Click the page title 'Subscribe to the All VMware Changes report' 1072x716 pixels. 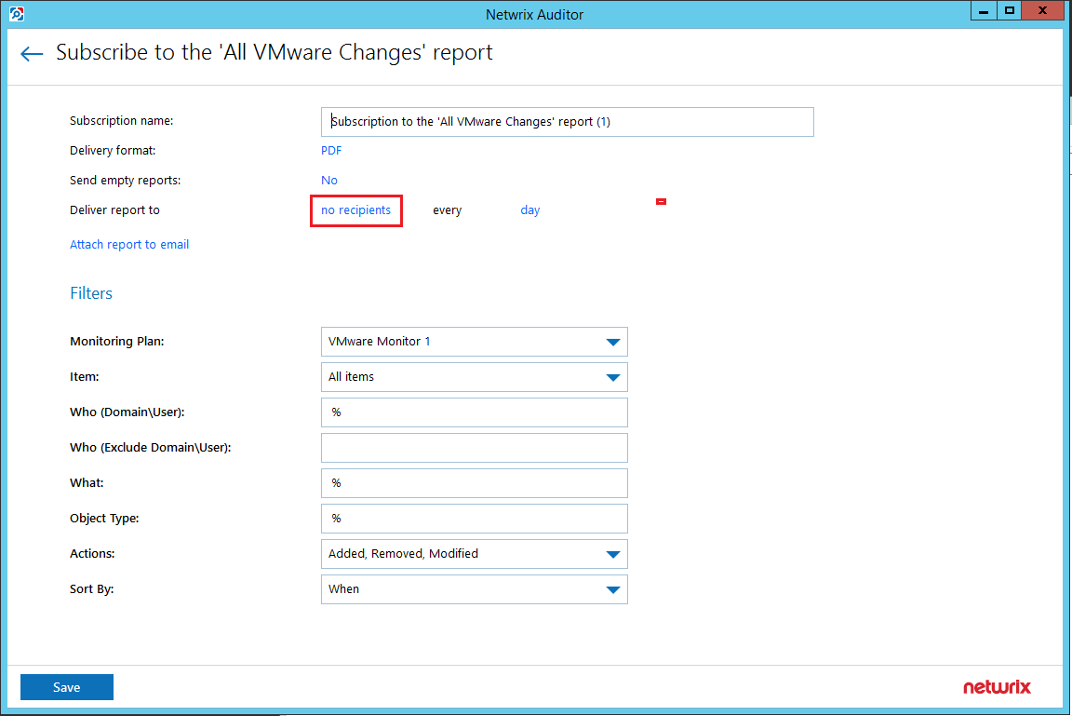pos(275,53)
